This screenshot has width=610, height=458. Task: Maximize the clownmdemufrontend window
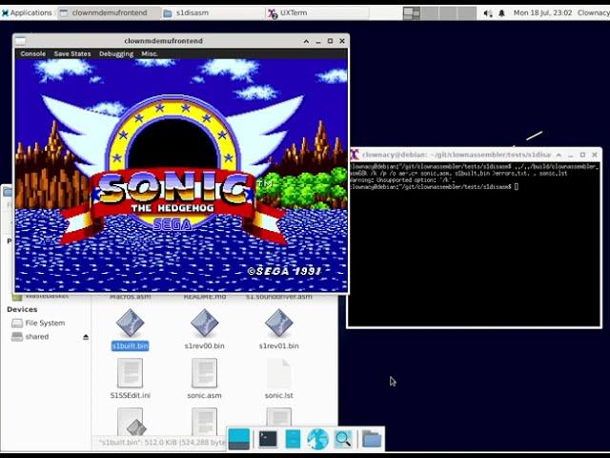(x=331, y=41)
